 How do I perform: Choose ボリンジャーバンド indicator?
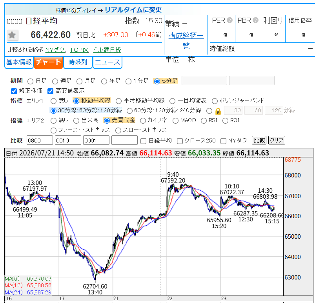[x=215, y=101]
